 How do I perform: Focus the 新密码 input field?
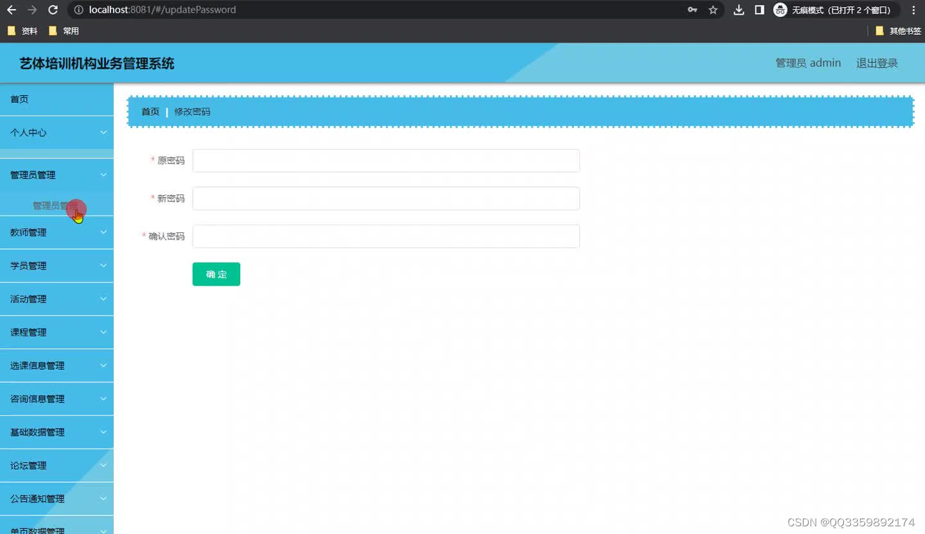coord(386,198)
